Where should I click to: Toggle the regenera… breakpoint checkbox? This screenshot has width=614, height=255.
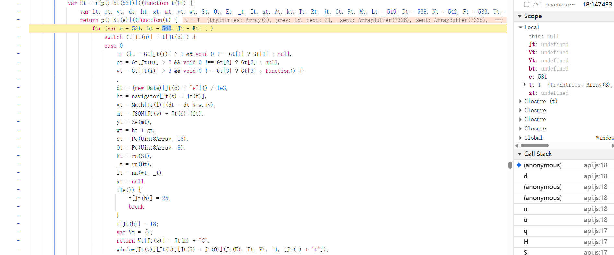(527, 5)
